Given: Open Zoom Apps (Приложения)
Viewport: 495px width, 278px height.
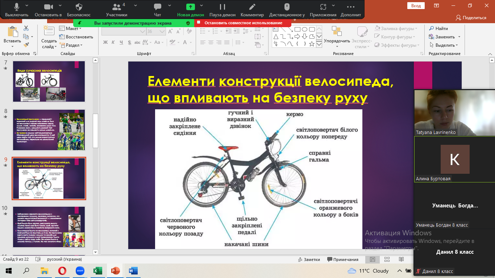Looking at the screenshot, I should point(323,10).
